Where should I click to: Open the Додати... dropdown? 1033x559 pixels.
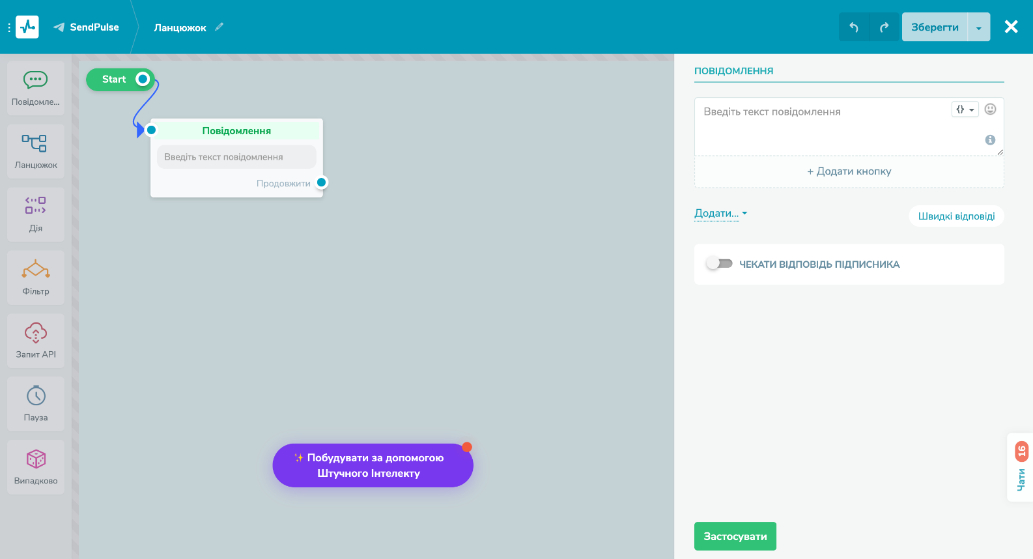pos(720,214)
